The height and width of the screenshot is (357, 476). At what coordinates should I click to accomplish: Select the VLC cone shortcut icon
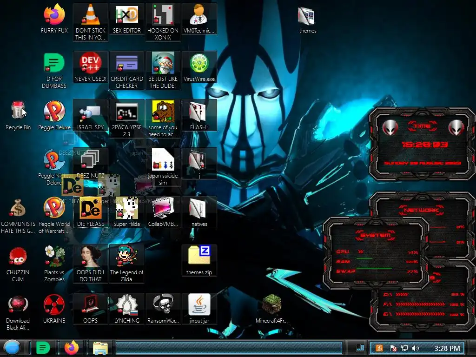pyautogui.click(x=91, y=14)
